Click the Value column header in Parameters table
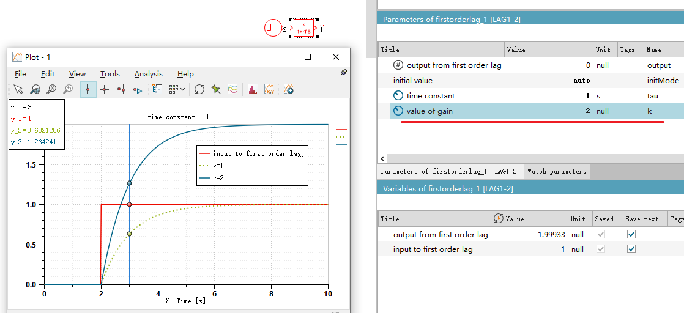Screen dimensions: 684x313 pos(548,50)
